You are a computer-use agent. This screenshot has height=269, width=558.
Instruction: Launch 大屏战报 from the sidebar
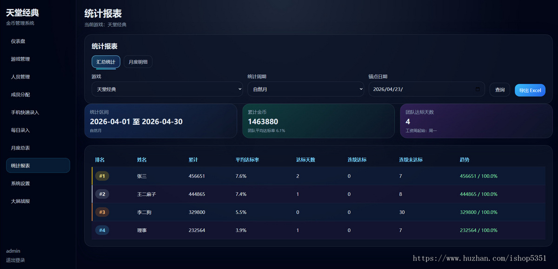38,201
